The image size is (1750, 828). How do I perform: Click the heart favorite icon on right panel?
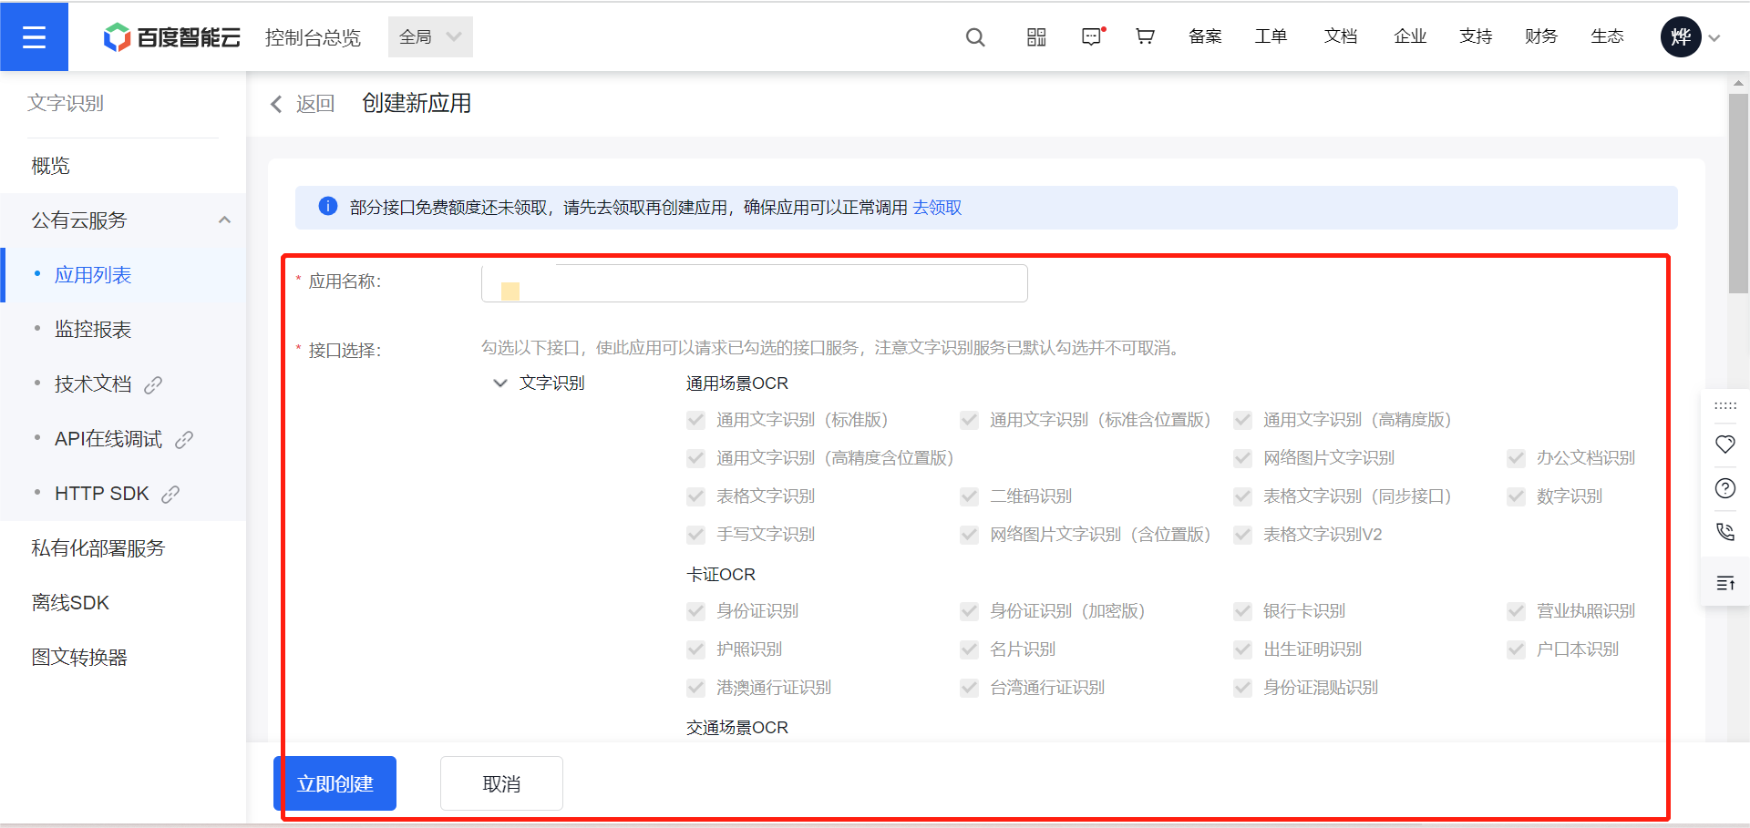pos(1724,445)
